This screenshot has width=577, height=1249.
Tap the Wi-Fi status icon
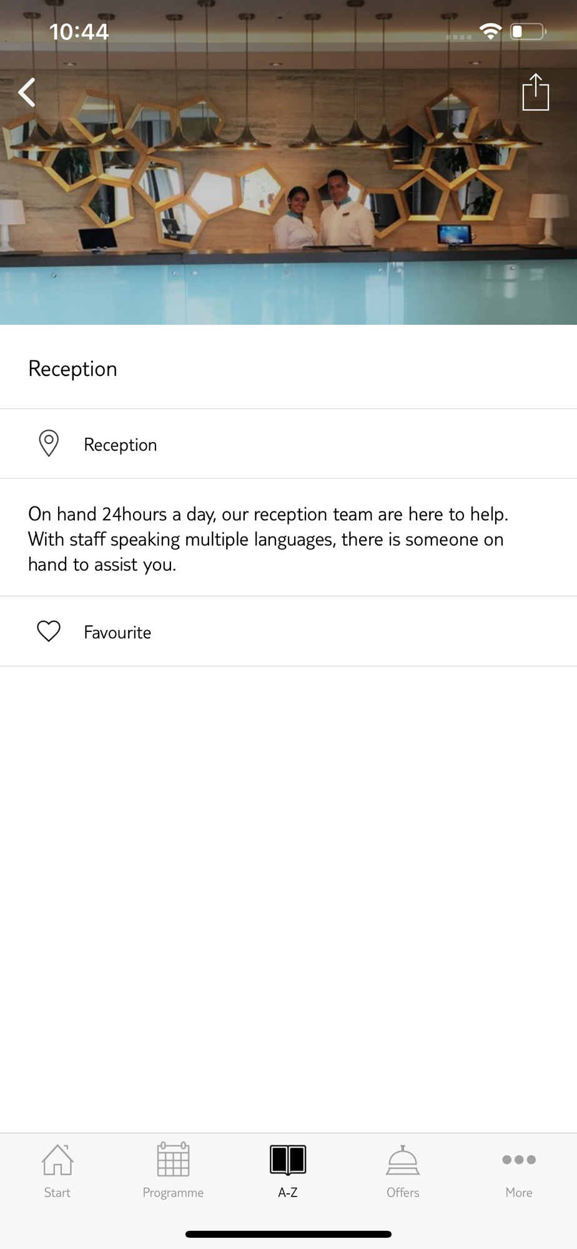point(490,31)
